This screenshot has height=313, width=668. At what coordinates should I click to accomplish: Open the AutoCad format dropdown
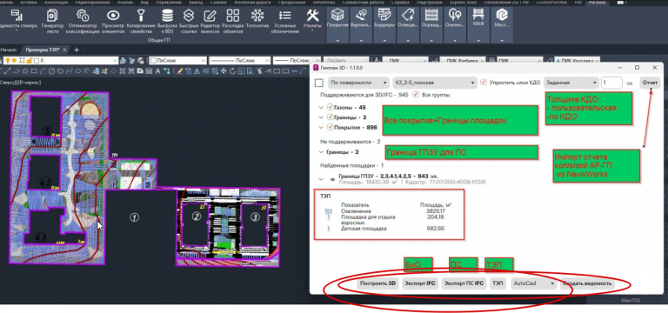click(x=534, y=283)
